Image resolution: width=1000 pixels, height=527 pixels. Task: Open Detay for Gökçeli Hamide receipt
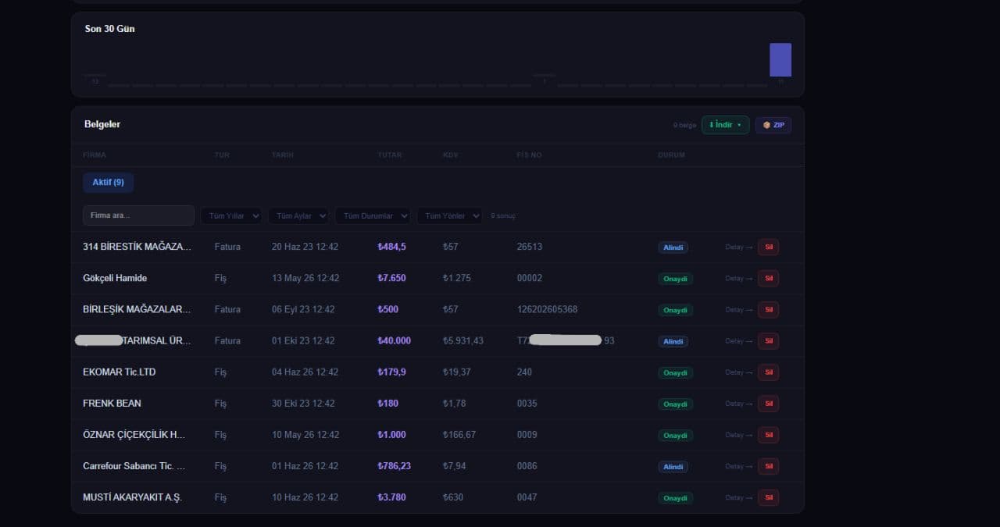(738, 279)
